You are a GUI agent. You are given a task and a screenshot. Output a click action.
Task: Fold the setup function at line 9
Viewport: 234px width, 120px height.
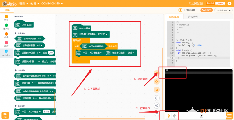pyautogui.click(x=174, y=43)
